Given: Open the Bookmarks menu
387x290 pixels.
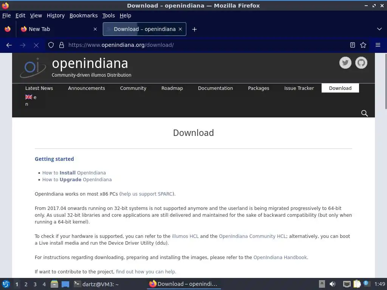Looking at the screenshot, I should [84, 15].
